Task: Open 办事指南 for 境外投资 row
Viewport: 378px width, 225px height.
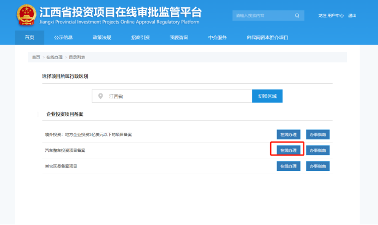Action: pyautogui.click(x=317, y=134)
